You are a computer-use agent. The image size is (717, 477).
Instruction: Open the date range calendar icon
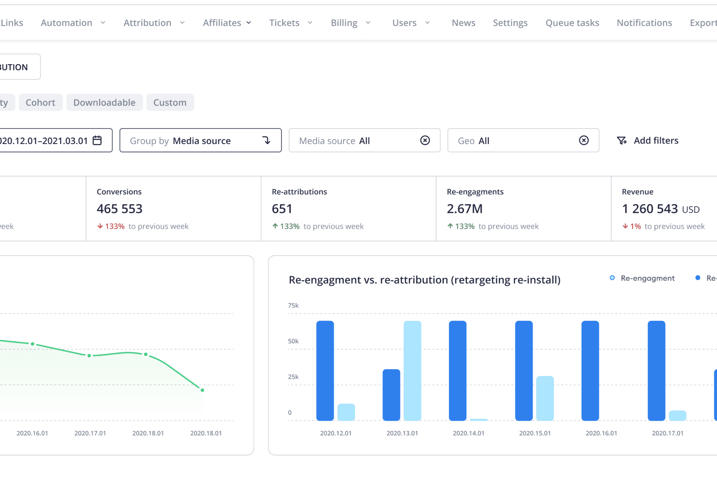click(97, 141)
